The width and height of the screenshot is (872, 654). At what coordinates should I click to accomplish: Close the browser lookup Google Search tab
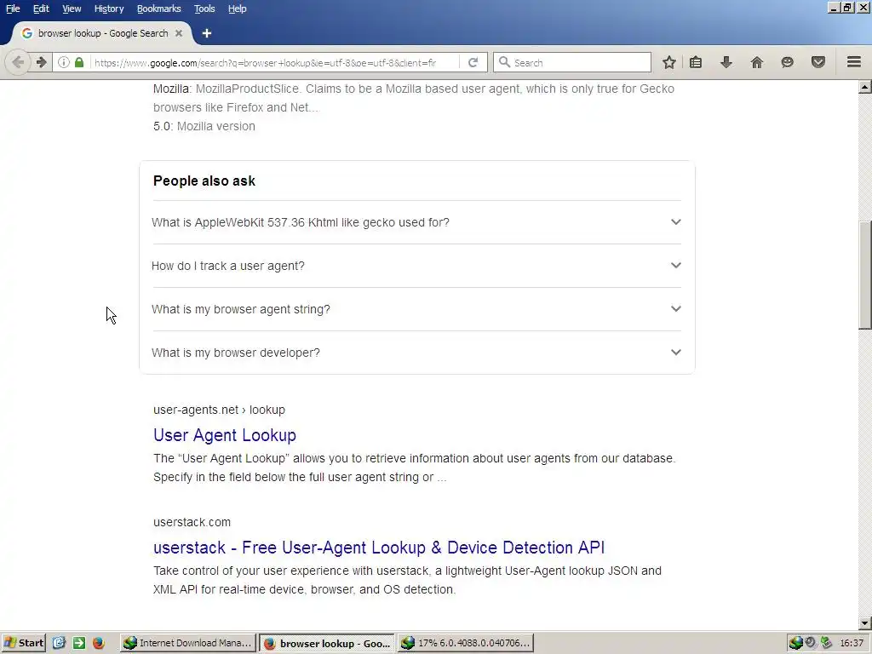[x=179, y=33]
